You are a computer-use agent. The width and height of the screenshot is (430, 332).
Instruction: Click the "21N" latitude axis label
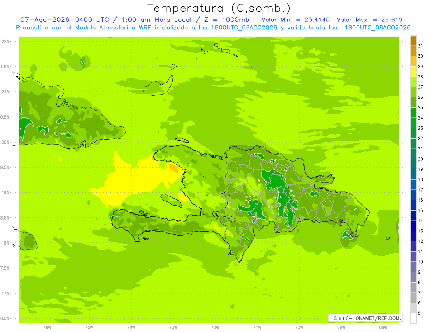pyautogui.click(x=5, y=92)
